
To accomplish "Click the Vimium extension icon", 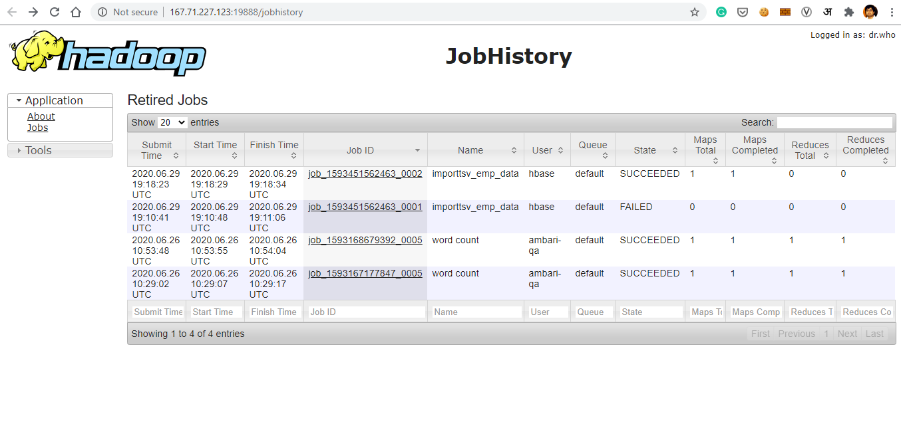I will pyautogui.click(x=806, y=12).
